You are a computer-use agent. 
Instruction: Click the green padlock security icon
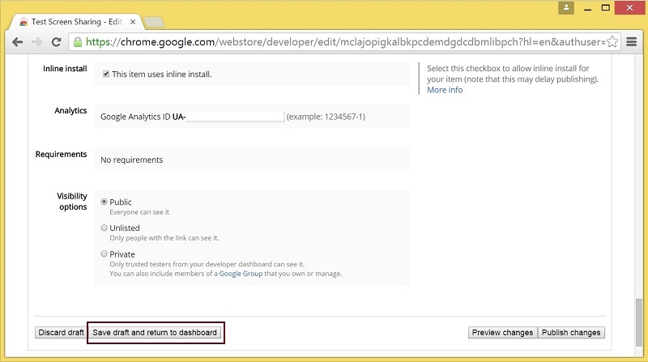(78, 41)
